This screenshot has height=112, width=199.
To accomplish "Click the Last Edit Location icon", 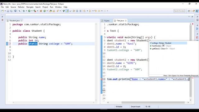I will (96, 11).
